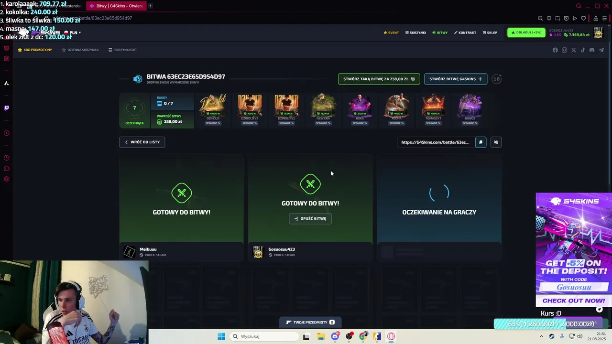Image resolution: width=612 pixels, height=344 pixels.
Task: Click Windows taskbar search box Wyszukaj
Action: (x=264, y=336)
